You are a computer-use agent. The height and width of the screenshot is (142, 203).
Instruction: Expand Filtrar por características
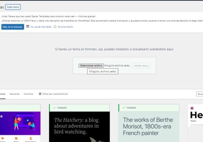(55, 94)
